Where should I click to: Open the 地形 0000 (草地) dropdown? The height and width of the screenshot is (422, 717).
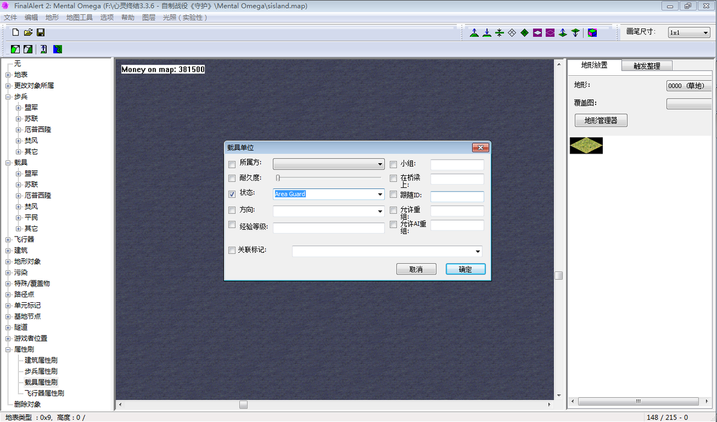(689, 85)
